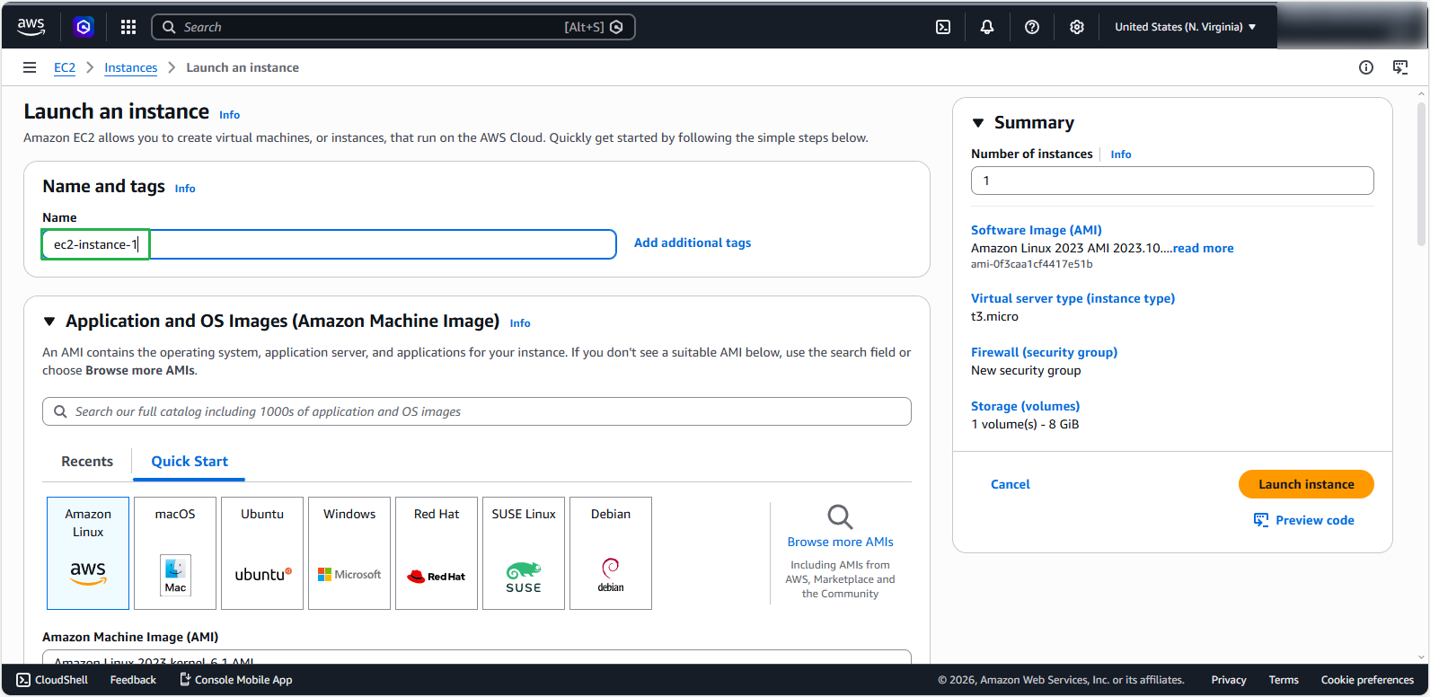The width and height of the screenshot is (1430, 697).
Task: Open Cookie preferences
Action: click(x=1367, y=680)
